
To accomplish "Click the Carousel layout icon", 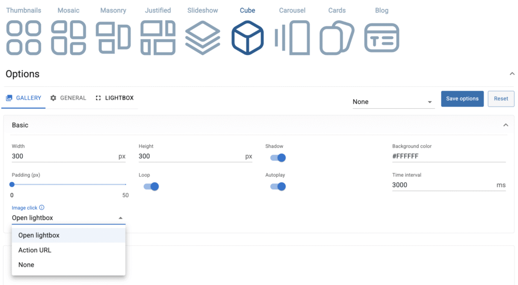I will pos(292,37).
